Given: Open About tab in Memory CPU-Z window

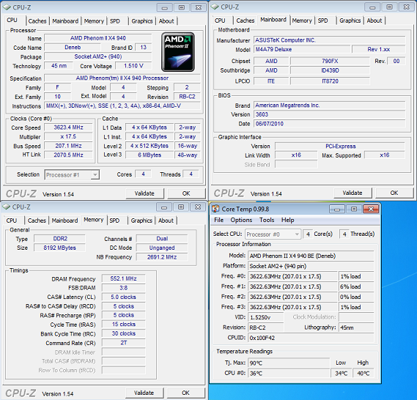Looking at the screenshot, I should click(166, 221).
